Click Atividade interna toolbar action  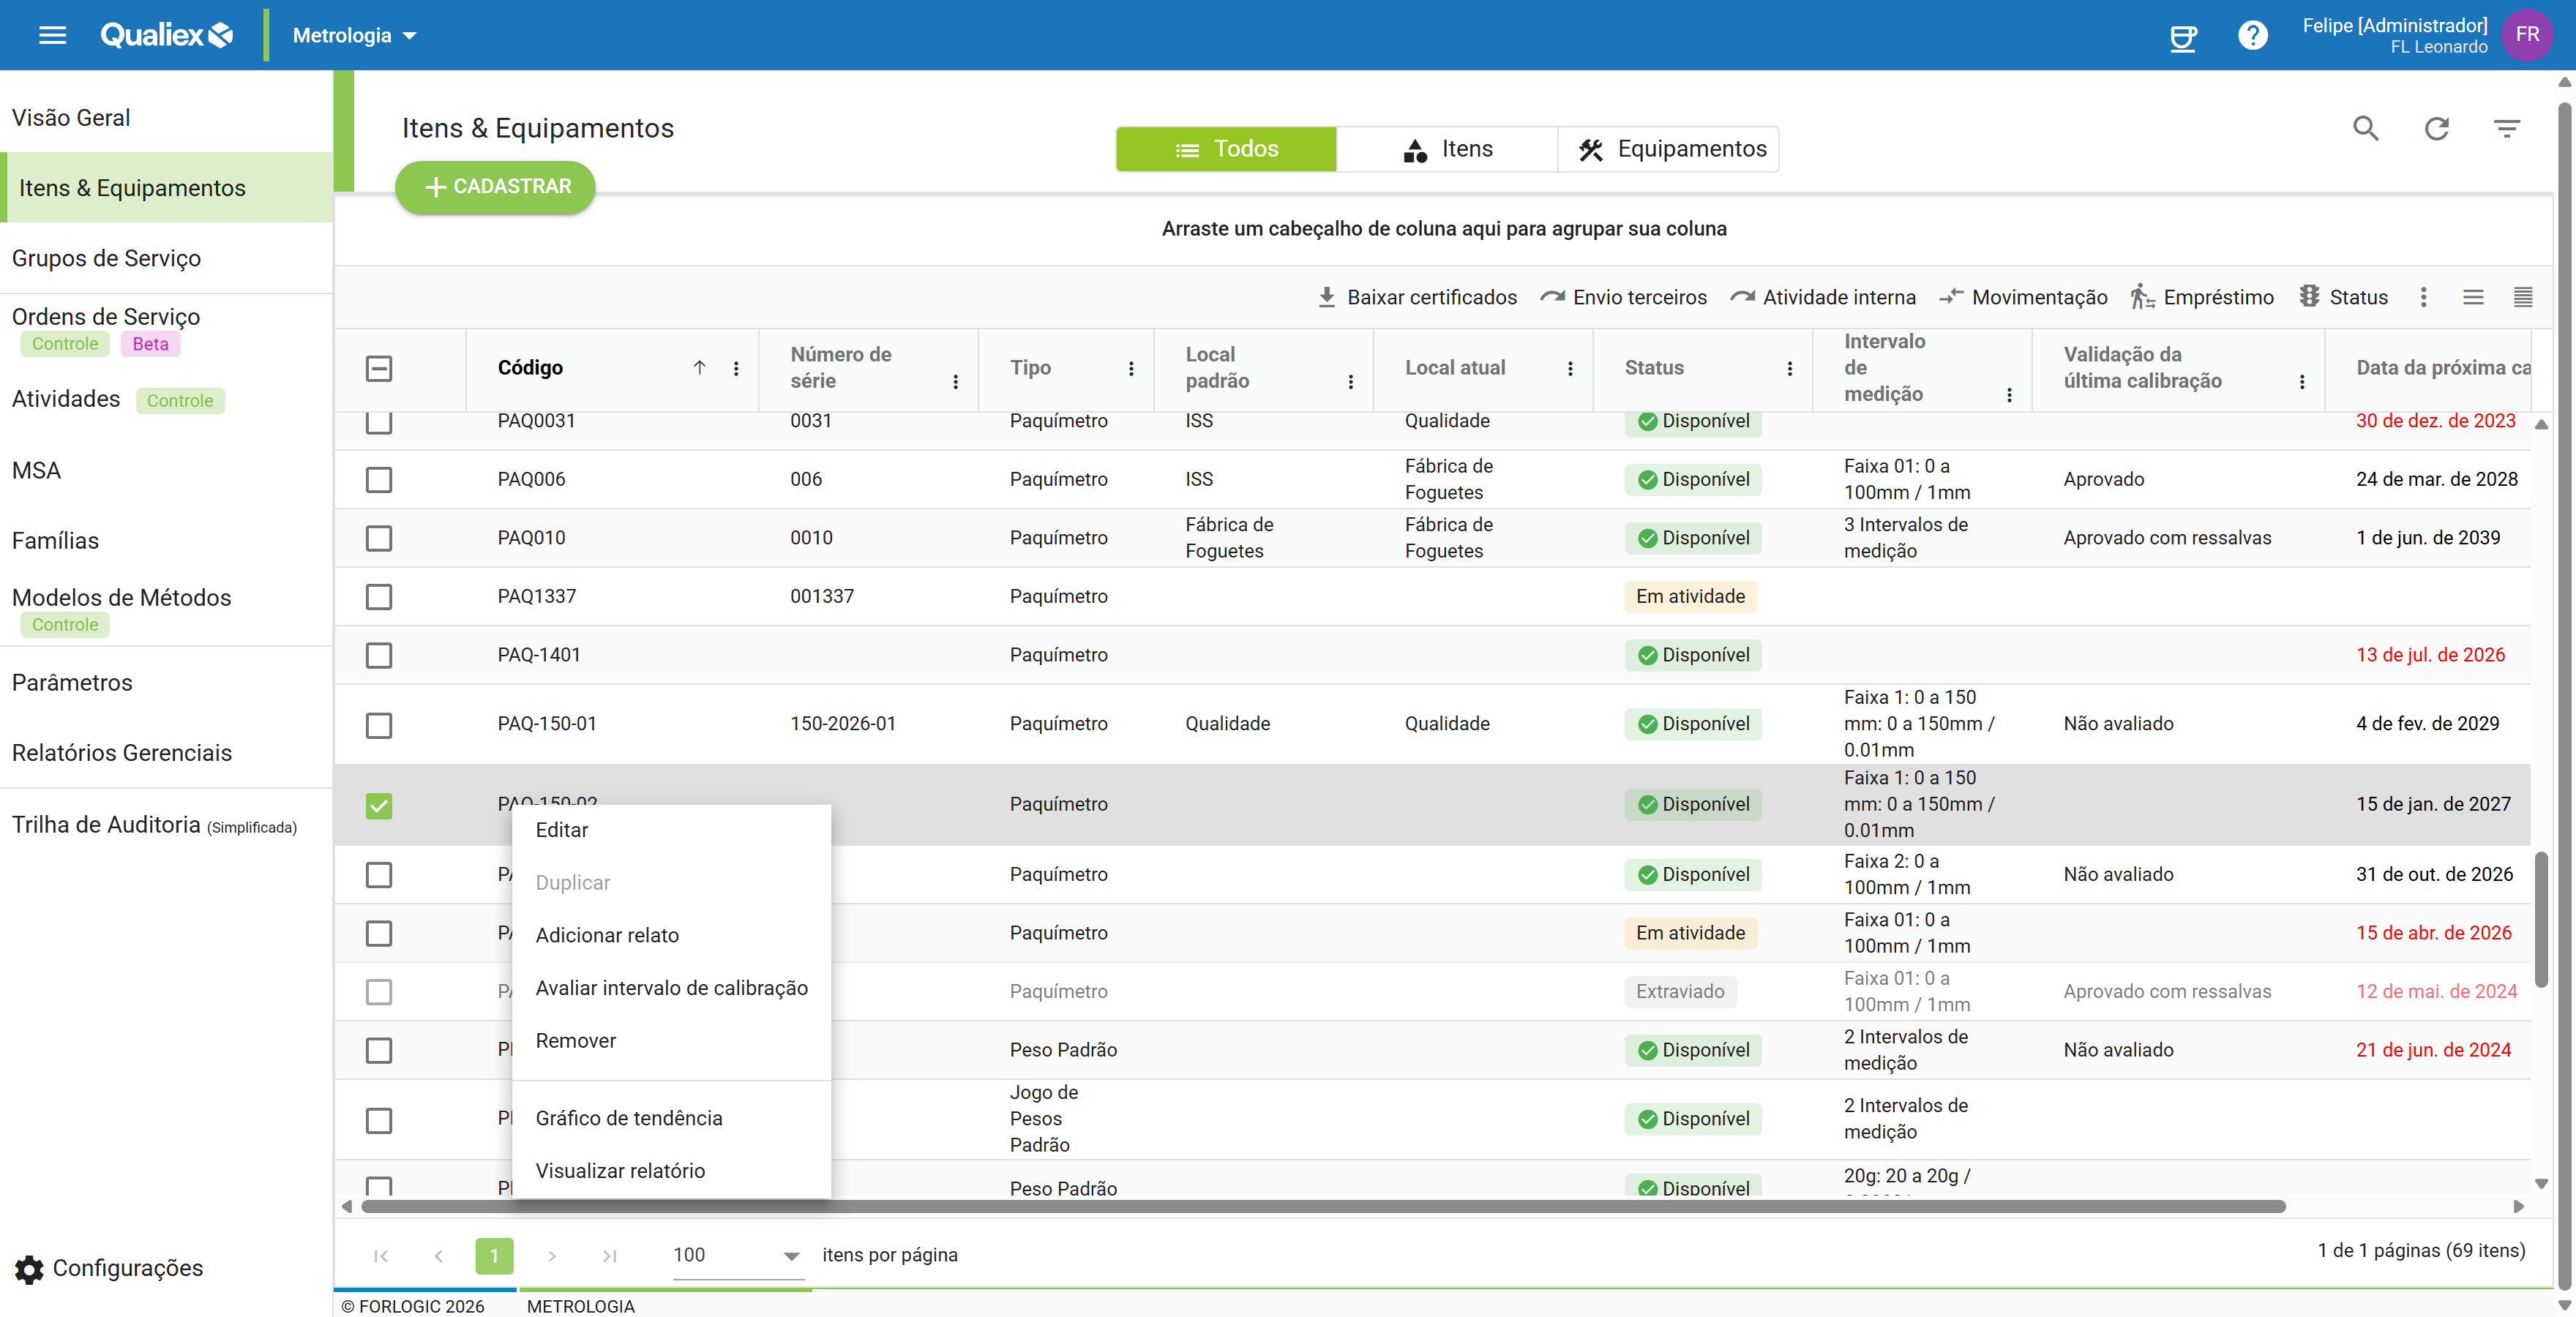(x=1822, y=297)
